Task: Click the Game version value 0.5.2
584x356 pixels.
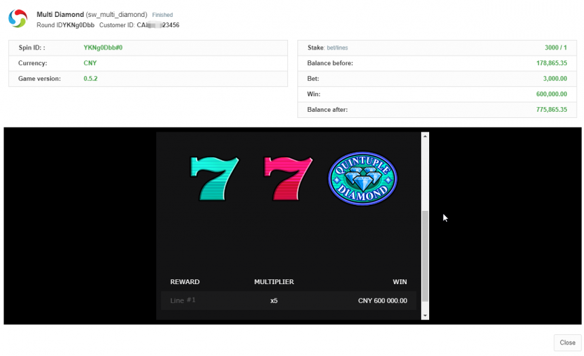Action: 91,79
